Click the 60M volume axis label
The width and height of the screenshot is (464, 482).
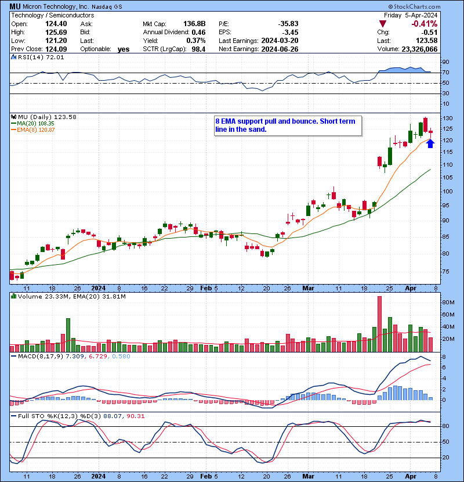pyautogui.click(x=448, y=315)
